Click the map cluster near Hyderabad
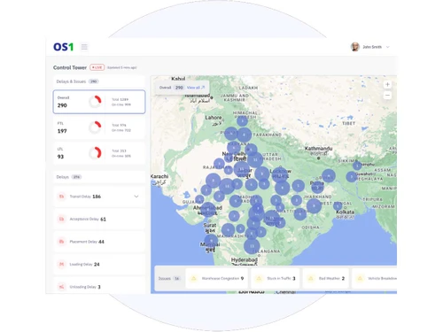The height and width of the screenshot is (332, 443). coord(252,245)
